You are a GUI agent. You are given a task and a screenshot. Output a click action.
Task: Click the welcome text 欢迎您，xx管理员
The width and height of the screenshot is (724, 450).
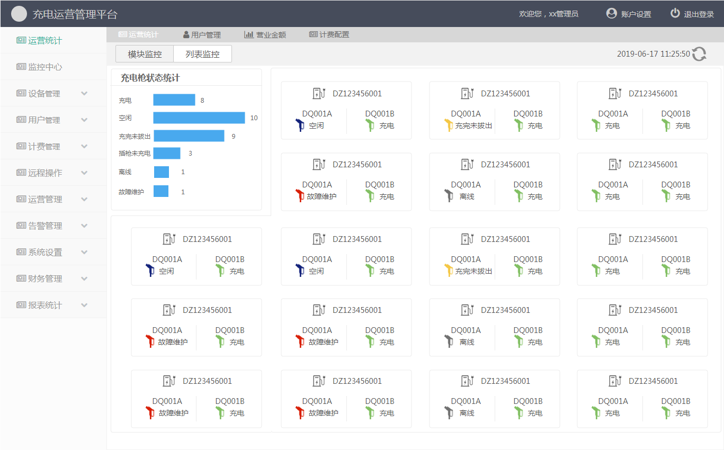pyautogui.click(x=549, y=14)
